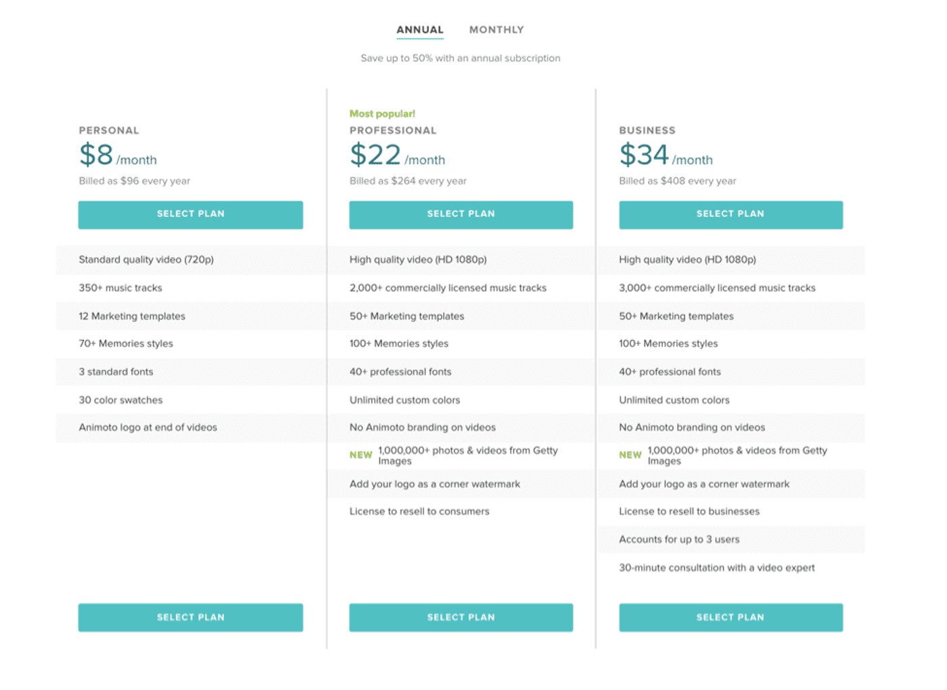Click top Select Plan button under Personal
This screenshot has height=690, width=947.
[x=190, y=214]
